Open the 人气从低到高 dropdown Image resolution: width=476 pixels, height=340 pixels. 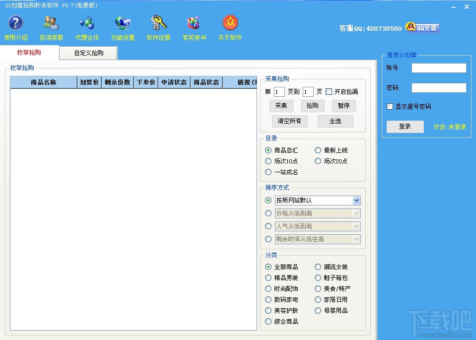318,226
